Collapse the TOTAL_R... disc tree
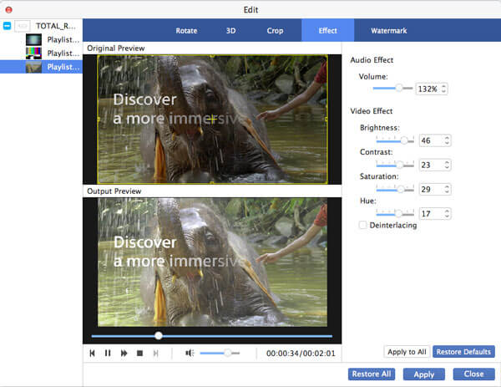This screenshot has width=501, height=387. [x=7, y=26]
